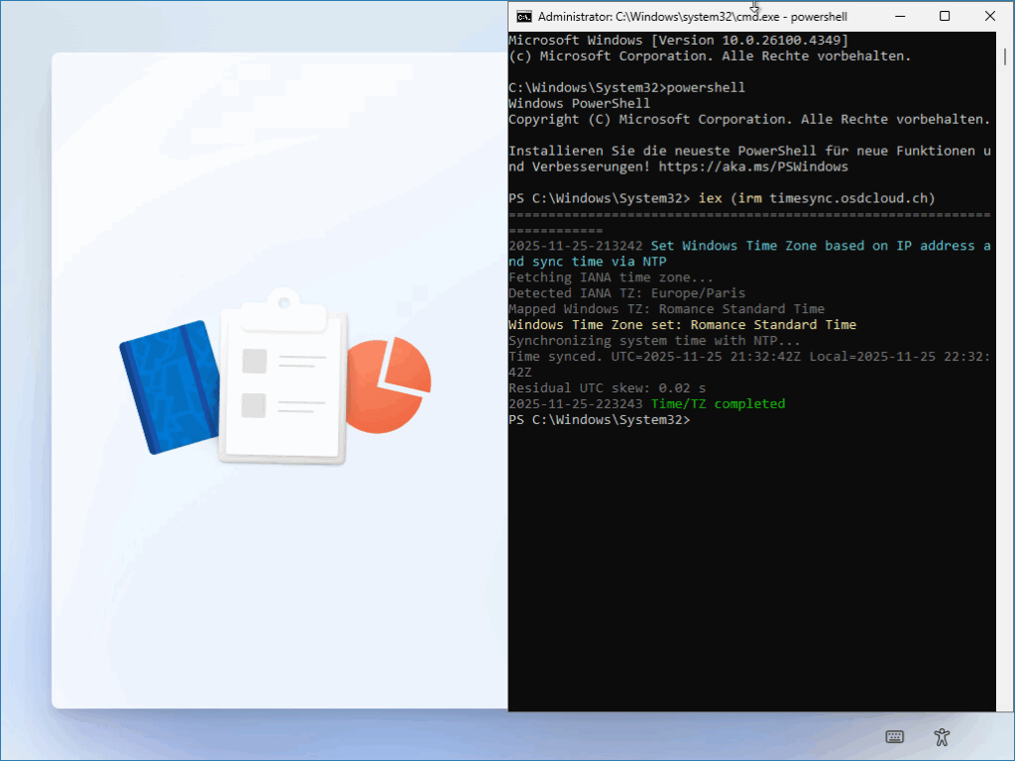
Task: Click the blue notebook illustration
Action: click(168, 387)
